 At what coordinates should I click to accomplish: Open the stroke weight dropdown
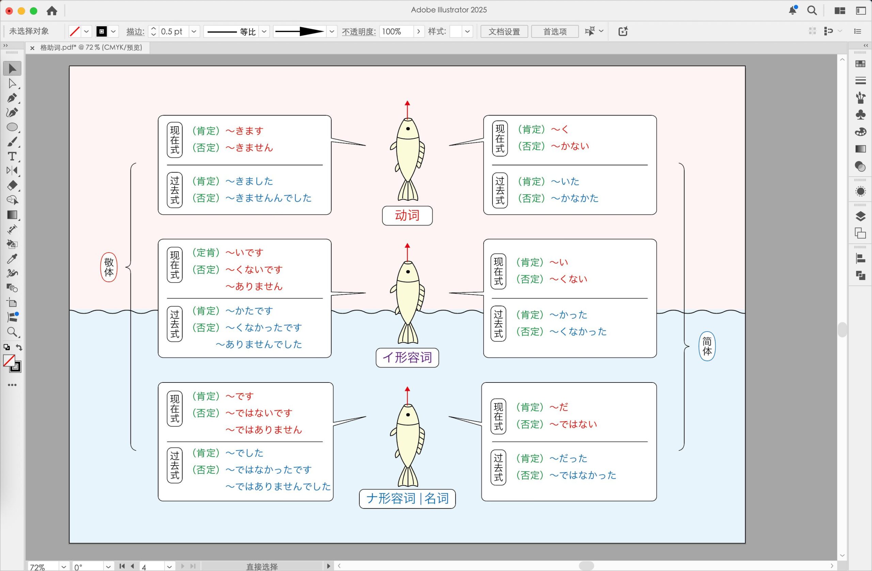(x=194, y=32)
